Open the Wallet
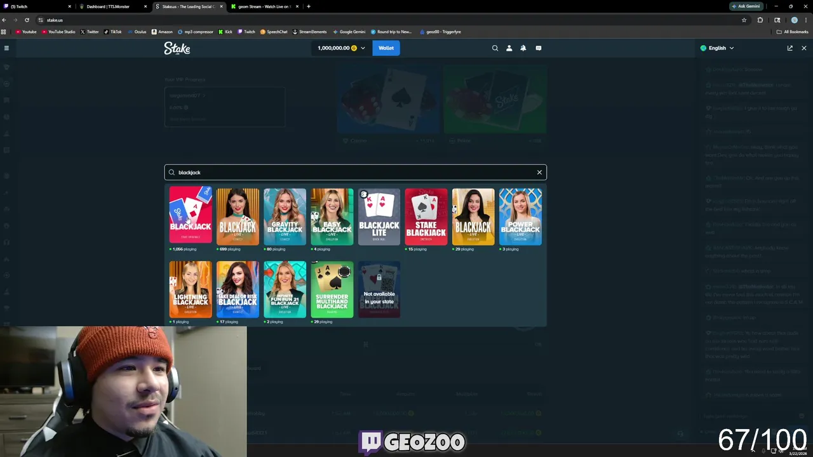The height and width of the screenshot is (457, 813). [386, 48]
